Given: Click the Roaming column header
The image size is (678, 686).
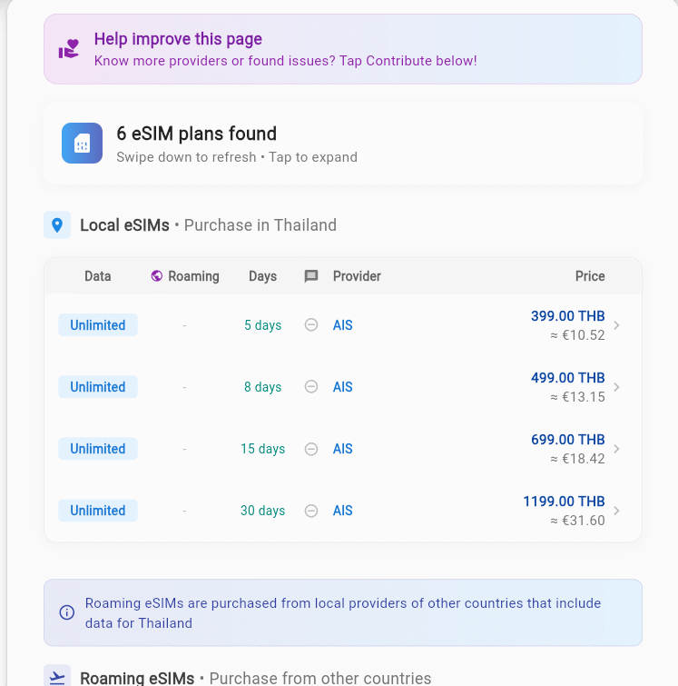Looking at the screenshot, I should pos(193,276).
